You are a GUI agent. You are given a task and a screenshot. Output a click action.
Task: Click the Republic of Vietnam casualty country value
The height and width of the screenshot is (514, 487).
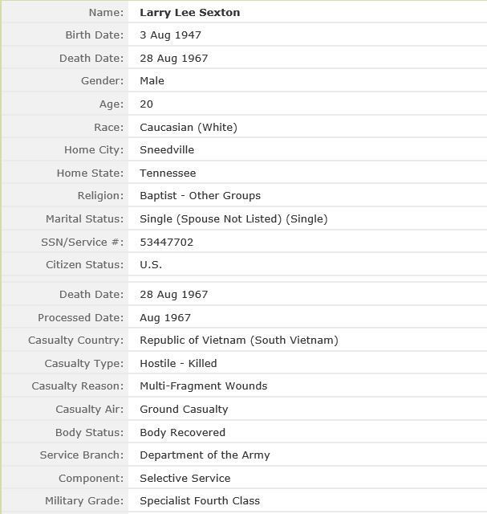[238, 341]
